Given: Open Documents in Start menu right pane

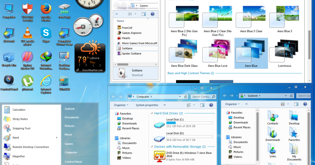Looking at the screenshot, I should (72, 117).
